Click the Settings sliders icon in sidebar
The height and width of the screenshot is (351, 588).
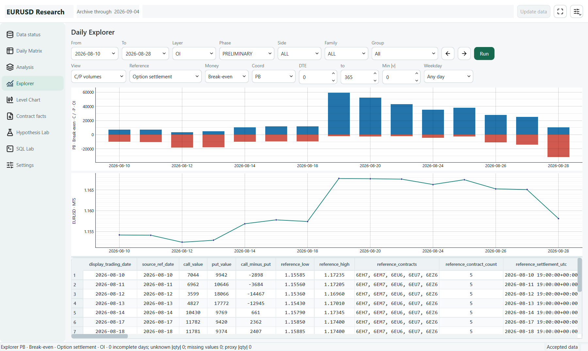[10, 165]
